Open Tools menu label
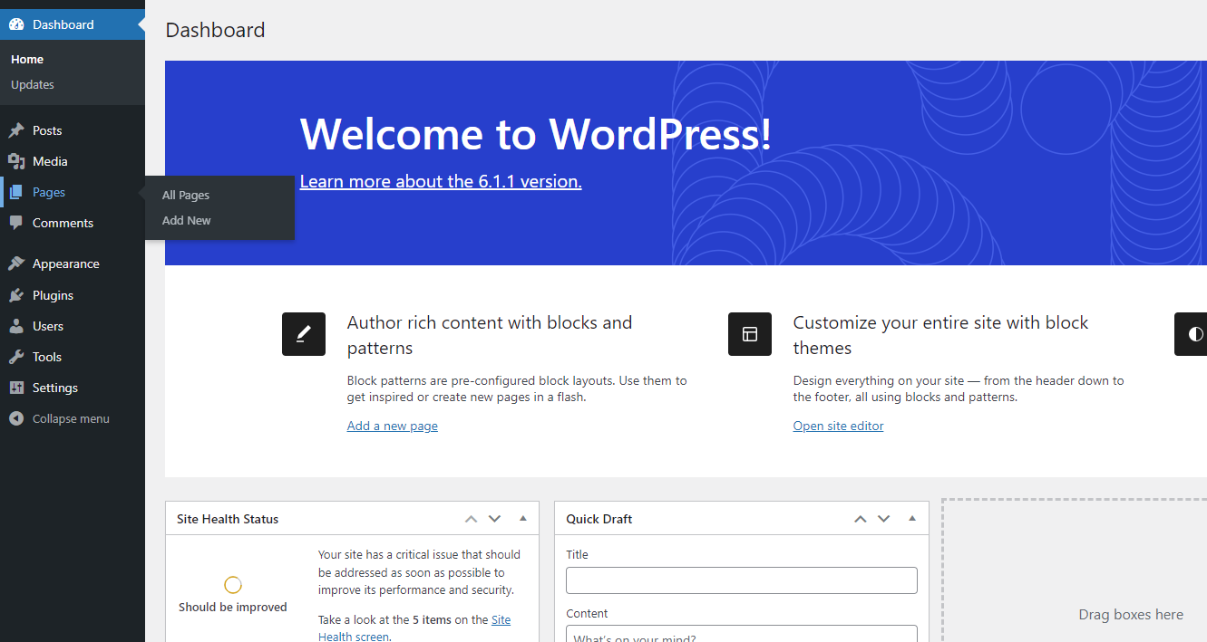The width and height of the screenshot is (1207, 642). (x=47, y=357)
